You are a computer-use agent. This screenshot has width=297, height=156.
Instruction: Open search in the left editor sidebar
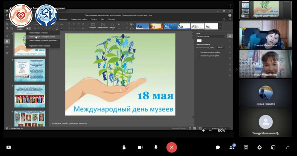pos(7,36)
